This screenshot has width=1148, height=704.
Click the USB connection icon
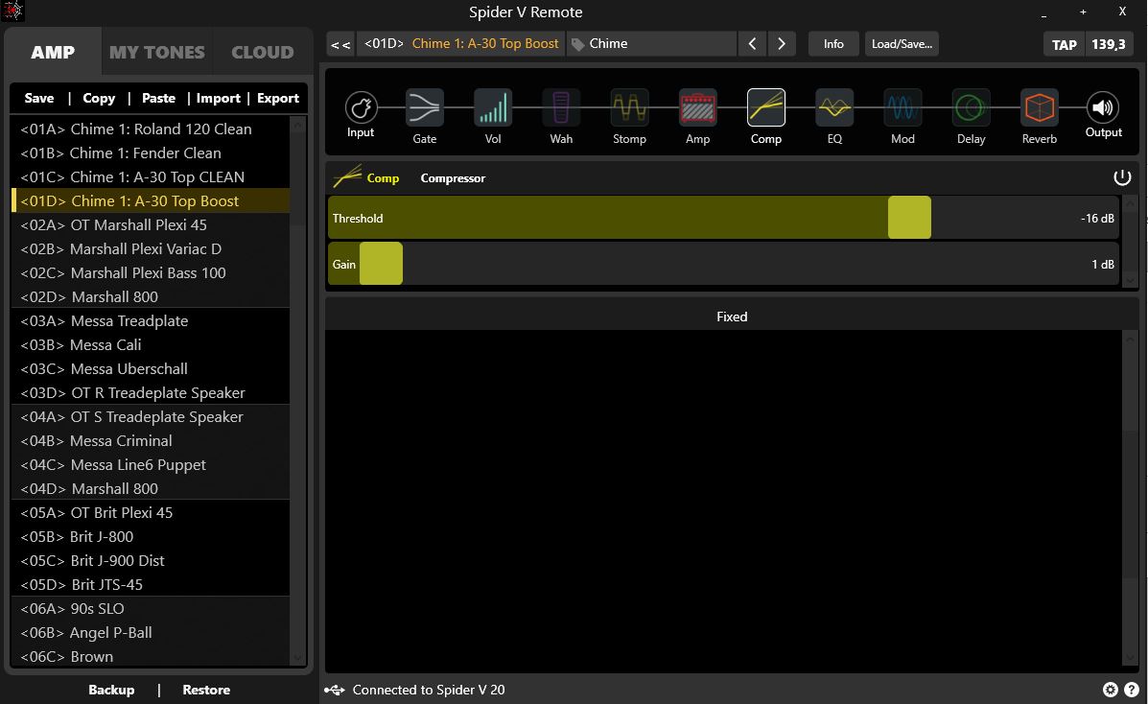coord(335,690)
